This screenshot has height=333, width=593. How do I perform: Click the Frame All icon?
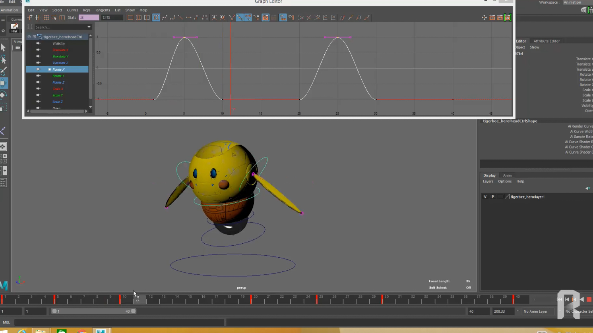point(130,17)
